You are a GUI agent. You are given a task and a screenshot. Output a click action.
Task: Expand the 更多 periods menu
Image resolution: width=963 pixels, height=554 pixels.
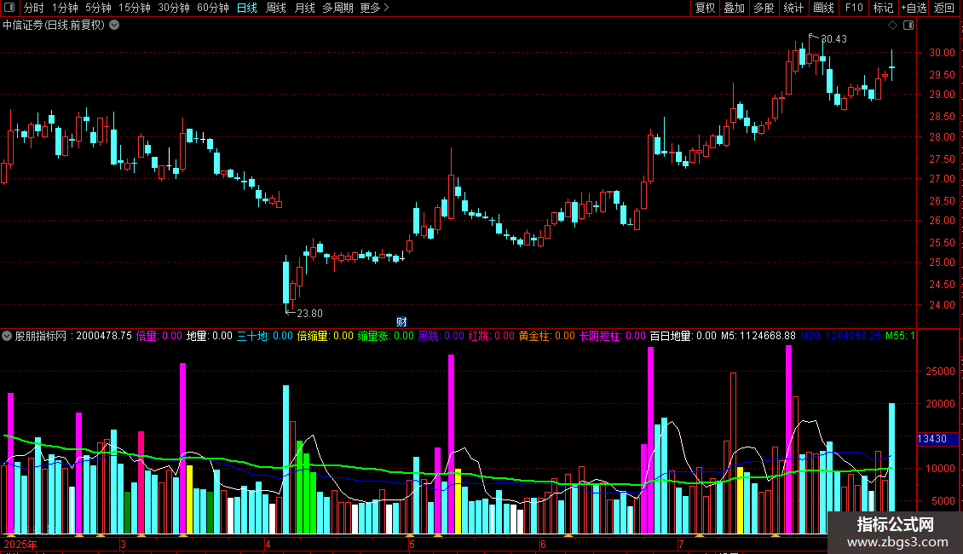point(374,8)
